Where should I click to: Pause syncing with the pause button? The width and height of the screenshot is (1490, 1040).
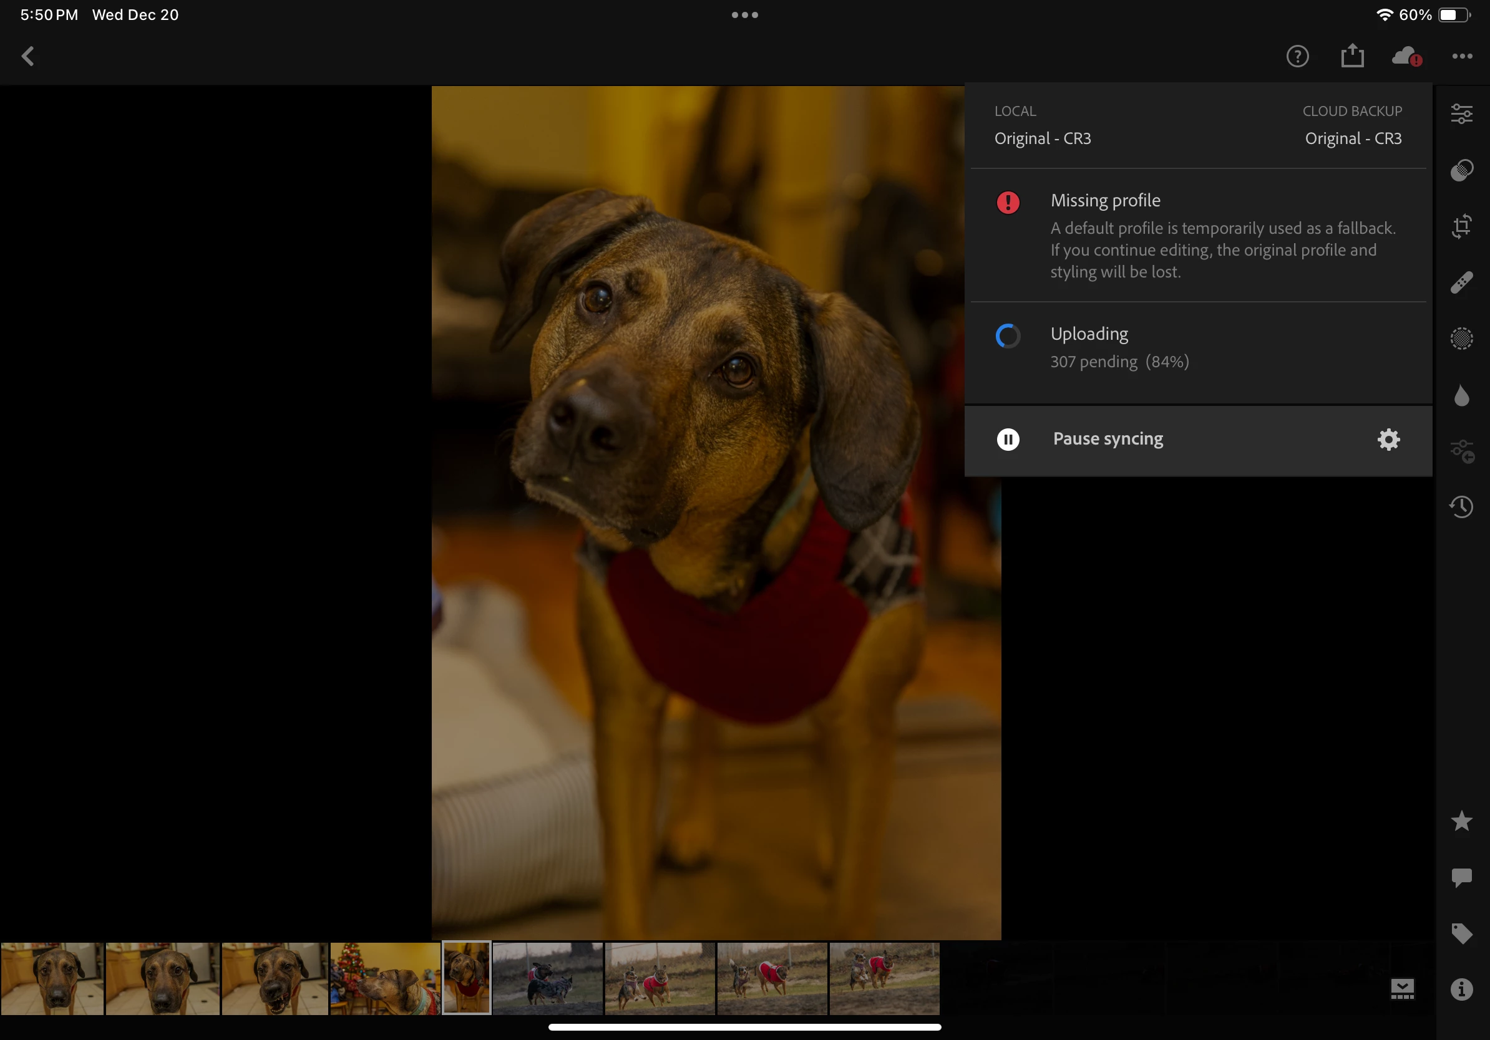(x=1008, y=440)
